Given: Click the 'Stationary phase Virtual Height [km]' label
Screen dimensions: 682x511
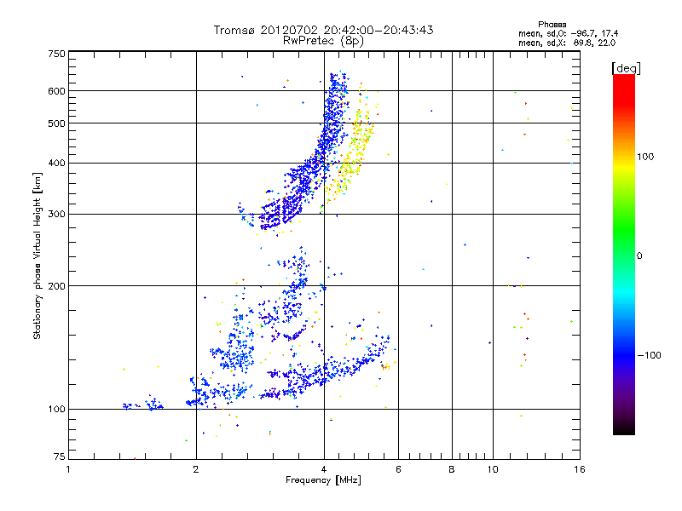Looking at the screenshot, I should point(38,255).
